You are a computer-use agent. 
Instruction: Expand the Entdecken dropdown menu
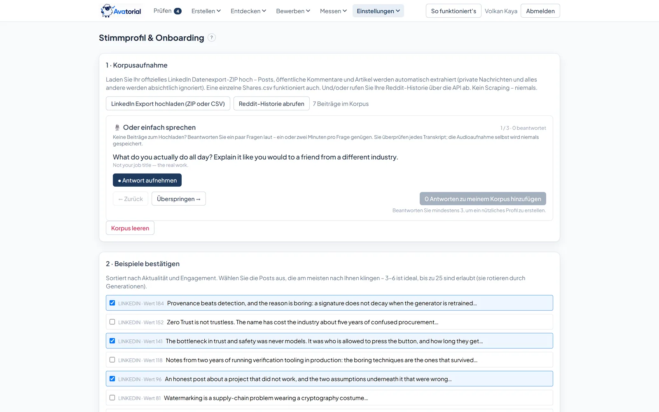pos(248,11)
